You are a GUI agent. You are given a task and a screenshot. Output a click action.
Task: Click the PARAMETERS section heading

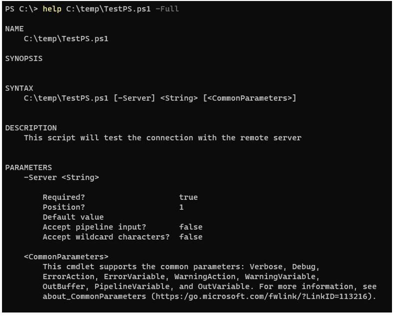[28, 167]
